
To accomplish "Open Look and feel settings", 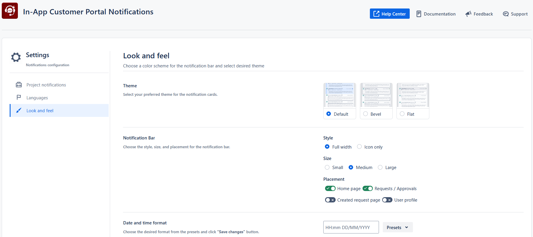I will pyautogui.click(x=59, y=110).
